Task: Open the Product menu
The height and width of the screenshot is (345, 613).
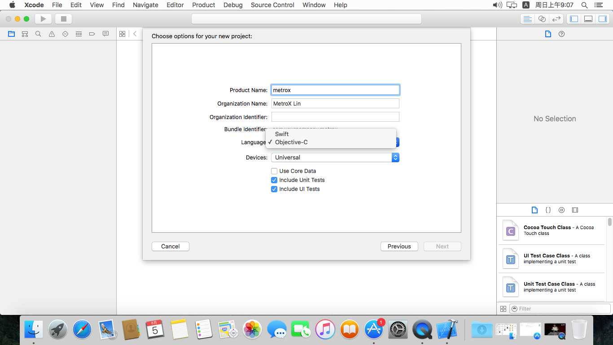Action: coord(204,5)
